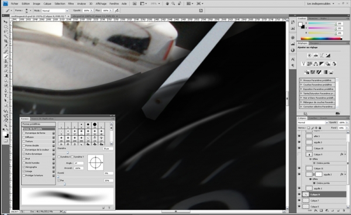Screen dimensions: 351x215
Task: Add a Levels adjustment
Action: pyautogui.click(x=316, y=56)
